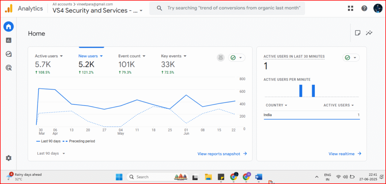Open the first Chrome taskbar icon
The height and width of the screenshot is (184, 386).
pos(234,176)
